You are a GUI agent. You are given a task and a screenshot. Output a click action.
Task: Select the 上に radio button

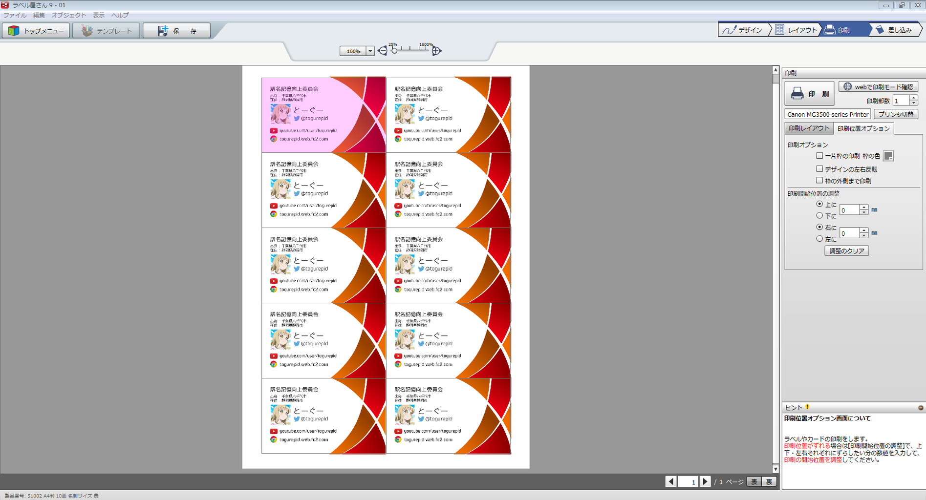(819, 204)
